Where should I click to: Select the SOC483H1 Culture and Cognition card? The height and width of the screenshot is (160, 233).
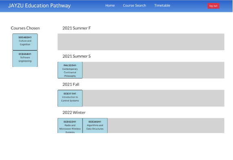pos(25,42)
